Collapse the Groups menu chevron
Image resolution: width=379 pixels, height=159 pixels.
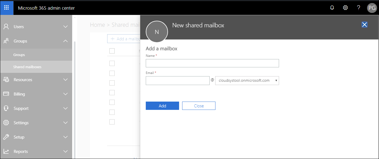point(66,41)
